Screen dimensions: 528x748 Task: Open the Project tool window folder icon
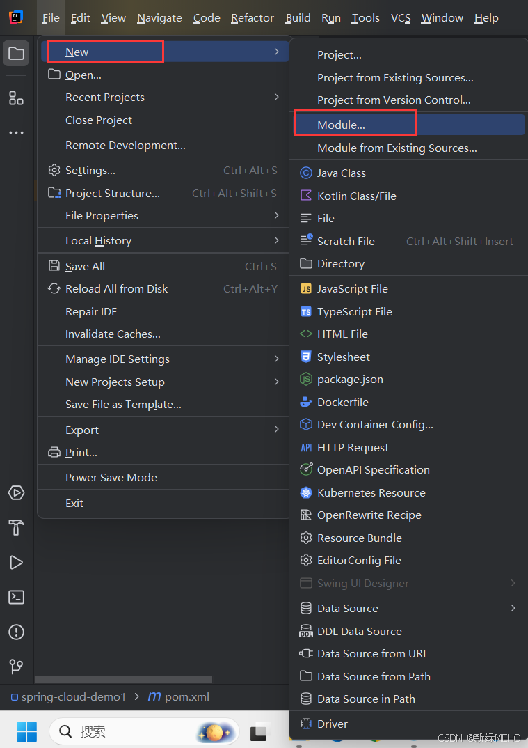[16, 54]
